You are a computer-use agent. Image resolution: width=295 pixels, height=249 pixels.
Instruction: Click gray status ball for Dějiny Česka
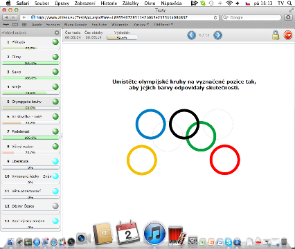[x=55, y=206]
